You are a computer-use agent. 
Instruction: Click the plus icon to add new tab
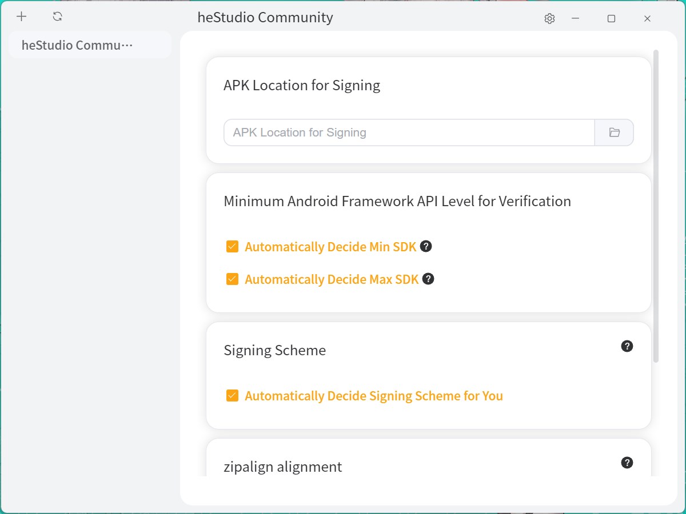[x=21, y=17]
